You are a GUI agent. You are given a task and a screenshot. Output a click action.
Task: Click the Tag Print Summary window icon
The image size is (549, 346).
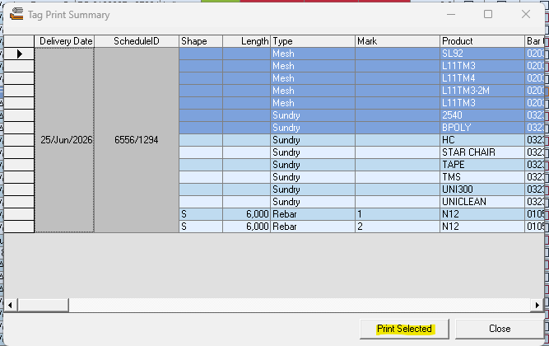pyautogui.click(x=16, y=14)
